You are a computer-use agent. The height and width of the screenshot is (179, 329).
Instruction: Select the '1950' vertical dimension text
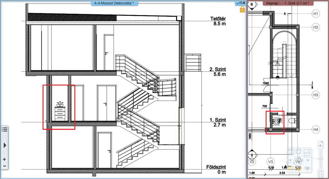coord(250,136)
